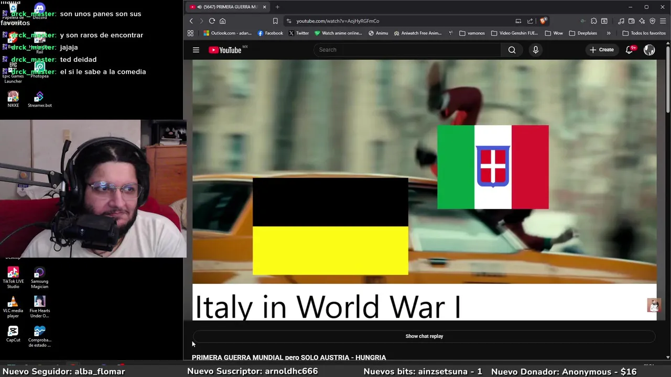The height and width of the screenshot is (377, 671).
Task: Select the PRIMERA GUERRA MUNDIAL browser tab
Action: point(229,7)
